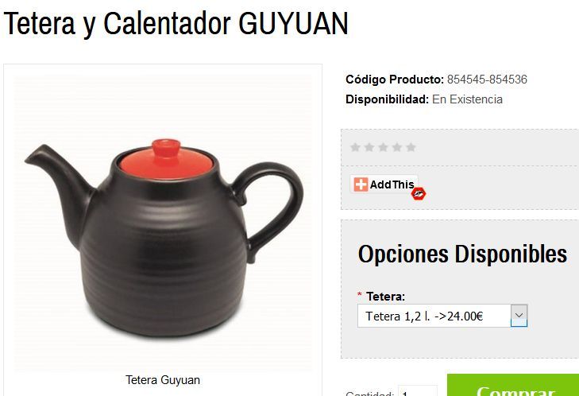Open the Tetera dropdown arrow
The width and height of the screenshot is (579, 396).
tap(519, 316)
